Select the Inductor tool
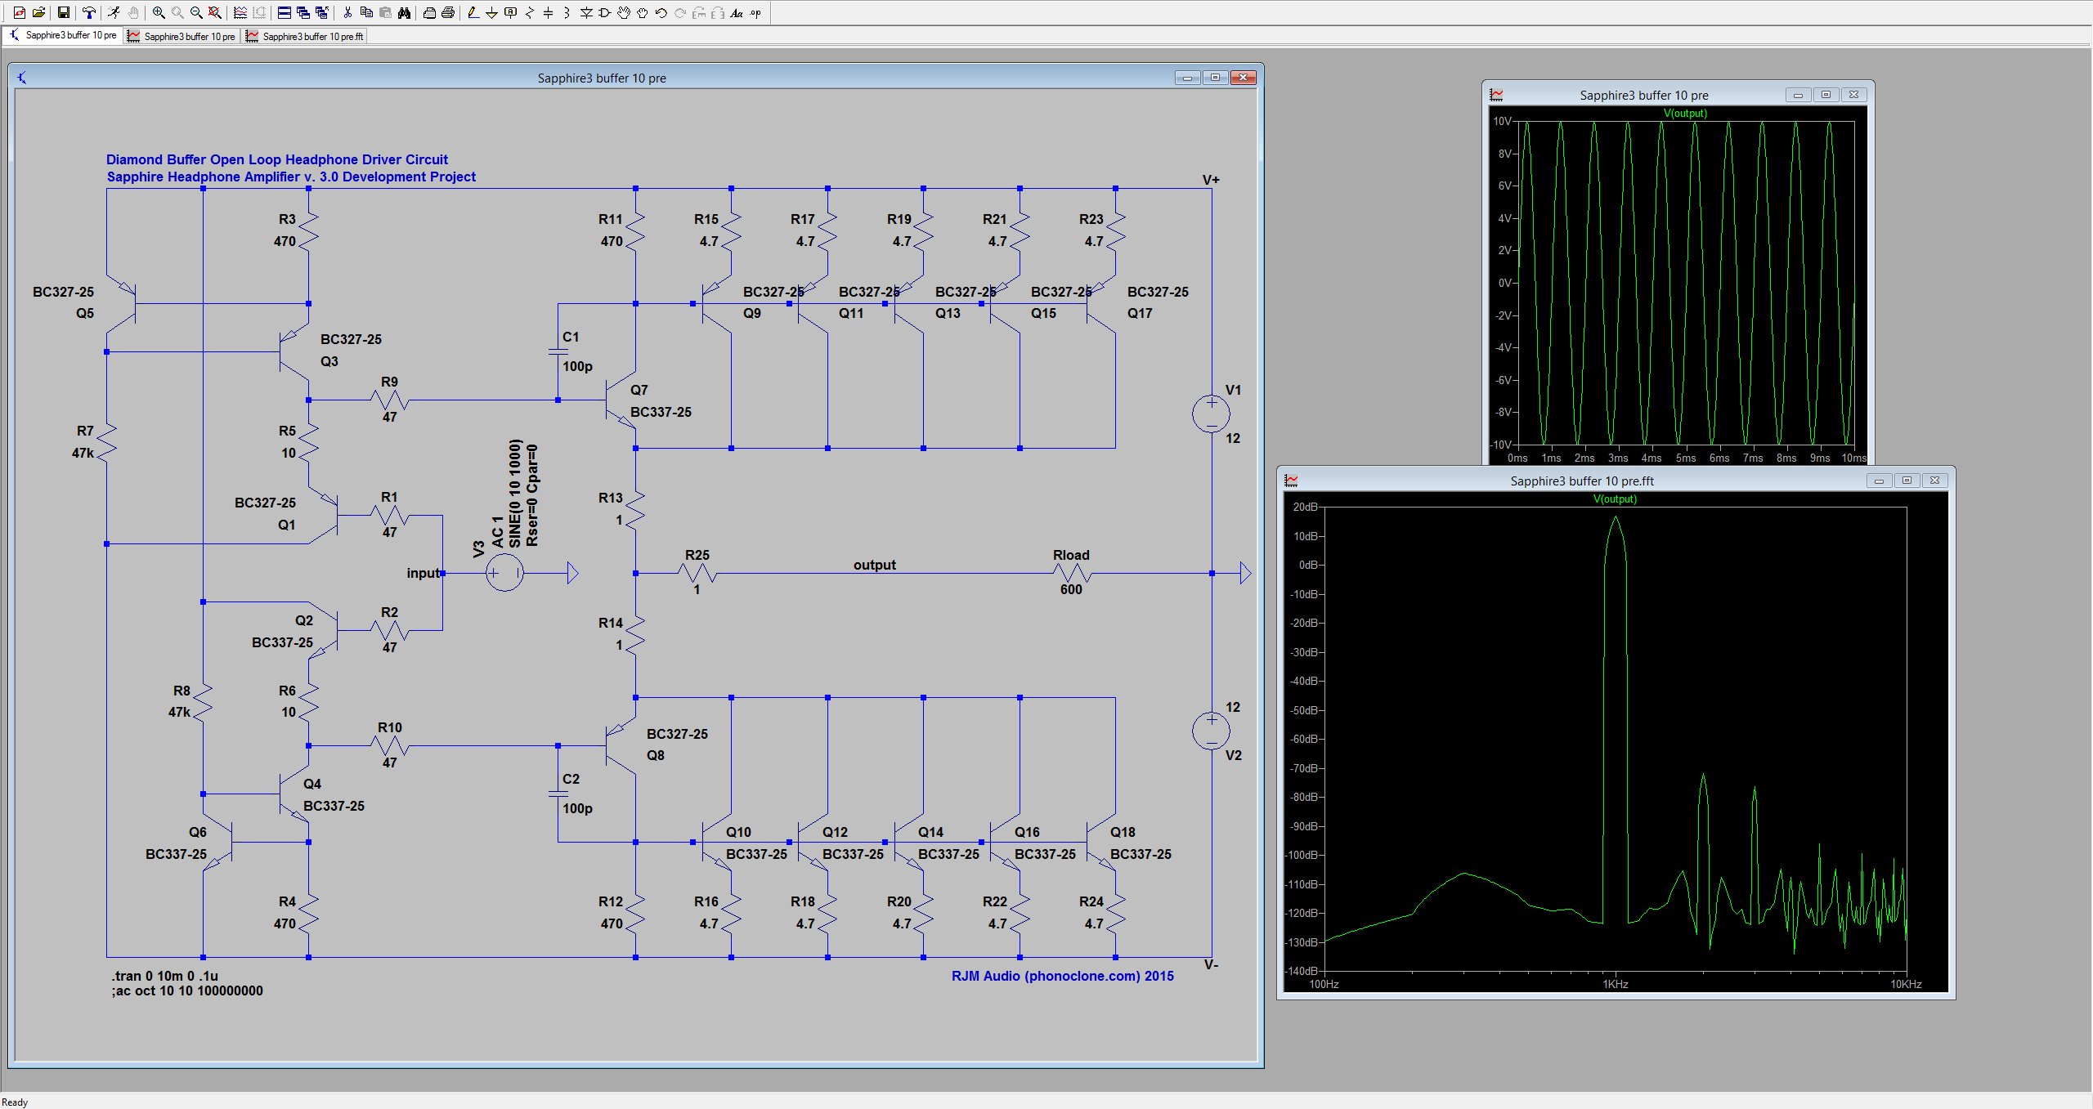 pyautogui.click(x=567, y=12)
